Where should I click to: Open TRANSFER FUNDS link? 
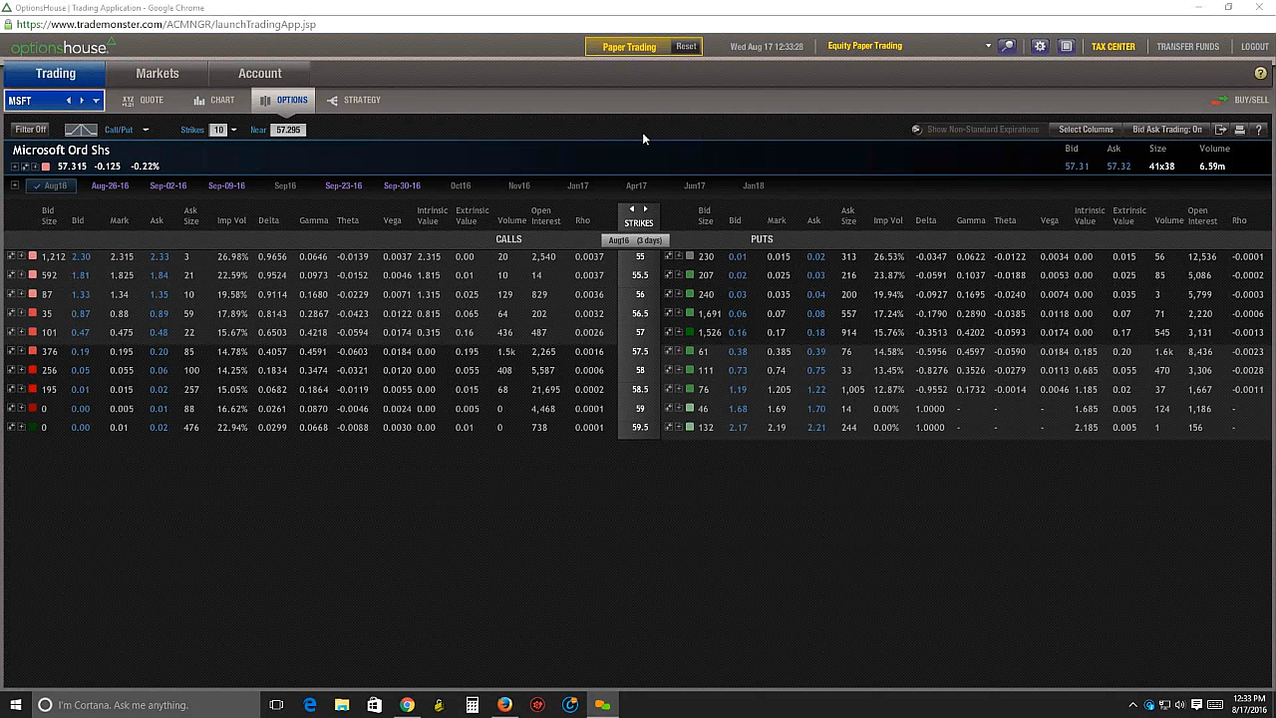point(1187,47)
